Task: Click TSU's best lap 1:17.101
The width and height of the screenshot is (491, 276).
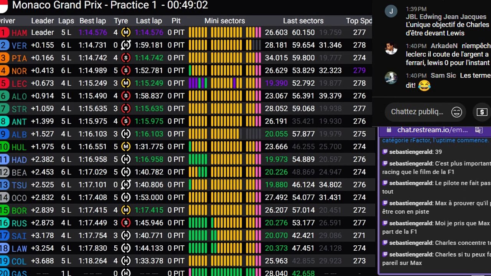Action: coord(92,184)
